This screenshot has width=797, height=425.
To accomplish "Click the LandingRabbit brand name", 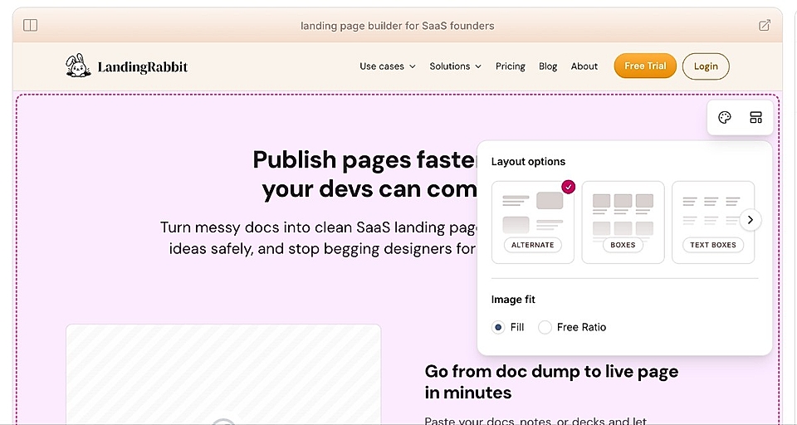I will pos(142,66).
